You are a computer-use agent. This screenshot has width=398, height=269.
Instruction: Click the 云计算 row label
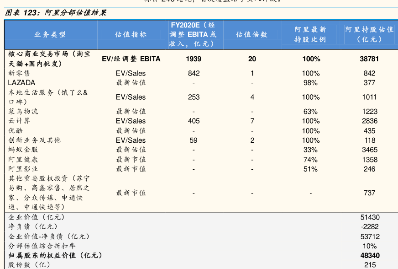(19, 121)
